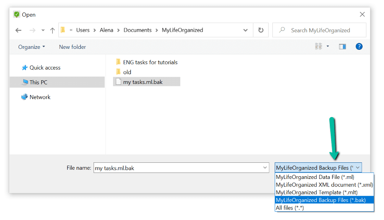Click the Network globe icon

click(25, 97)
